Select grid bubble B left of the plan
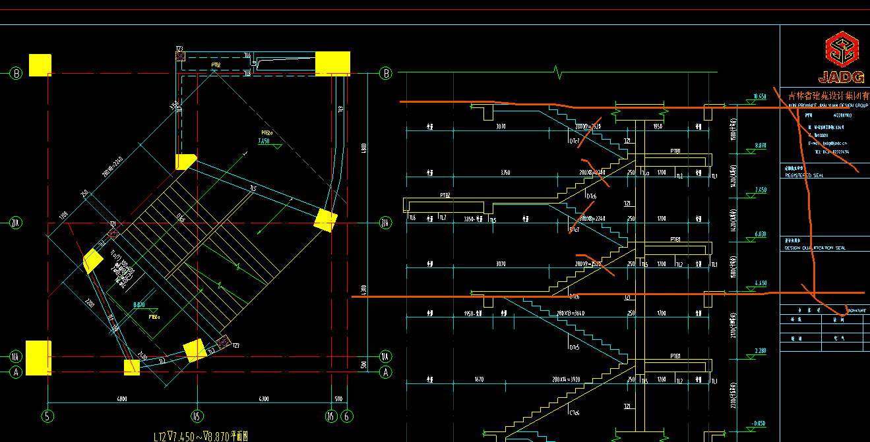The width and height of the screenshot is (870, 442). point(16,73)
